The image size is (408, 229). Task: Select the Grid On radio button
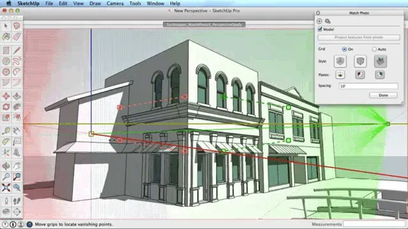[344, 49]
